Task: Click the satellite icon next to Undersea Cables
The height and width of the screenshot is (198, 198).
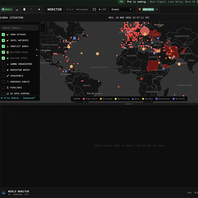Action: [x=8, y=82]
